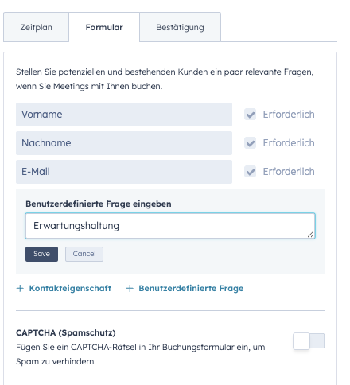Screen dimensions: 350x385
Task: Open the Bestätigung tab
Action: click(180, 27)
